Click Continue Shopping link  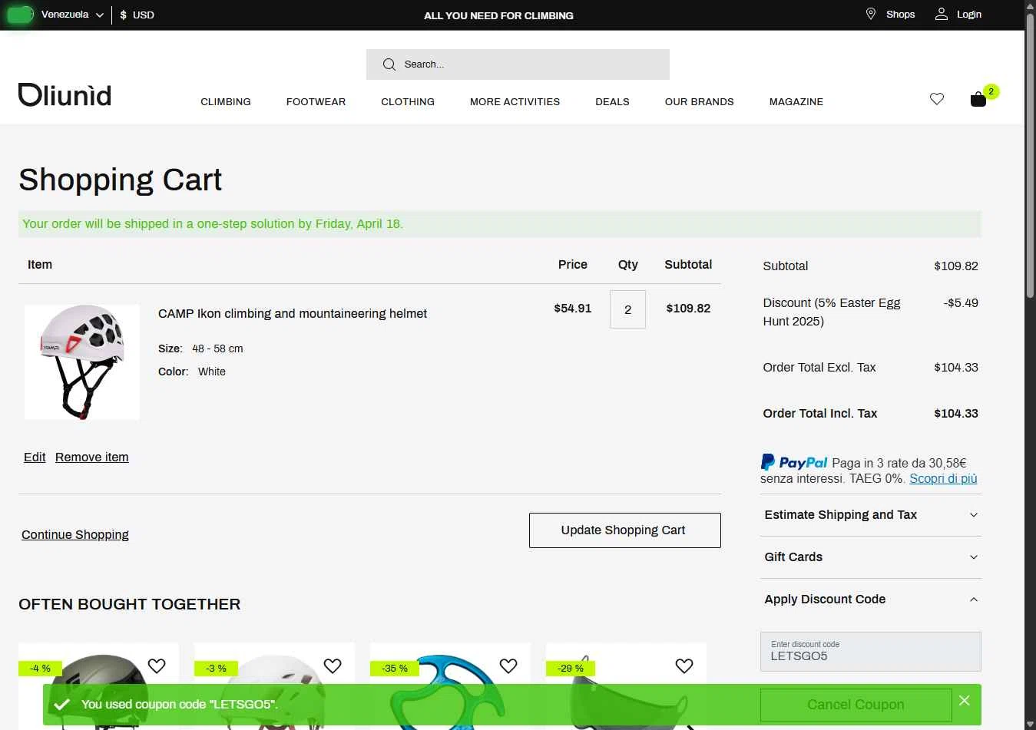[75, 535]
